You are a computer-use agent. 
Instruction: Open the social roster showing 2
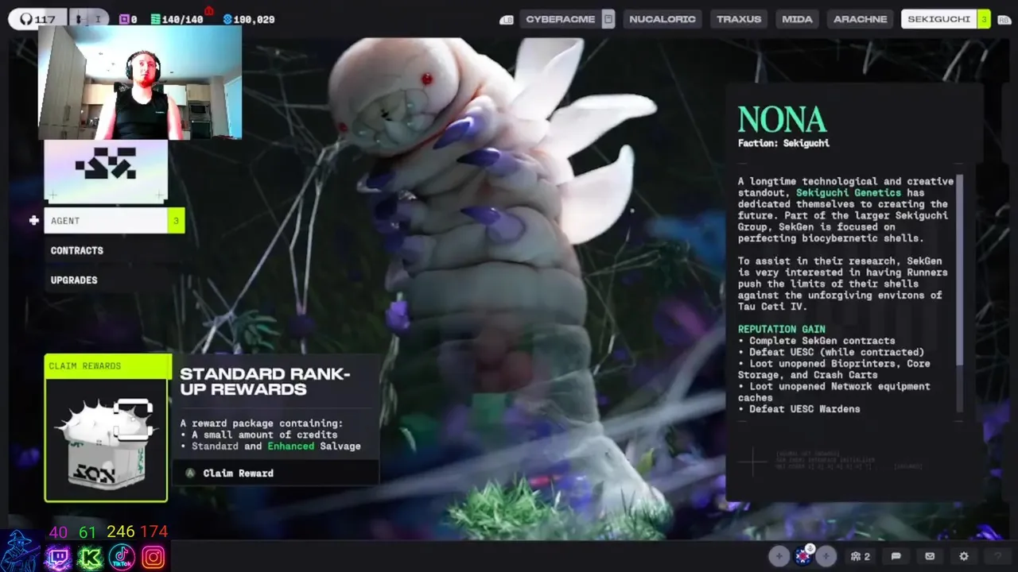(861, 556)
